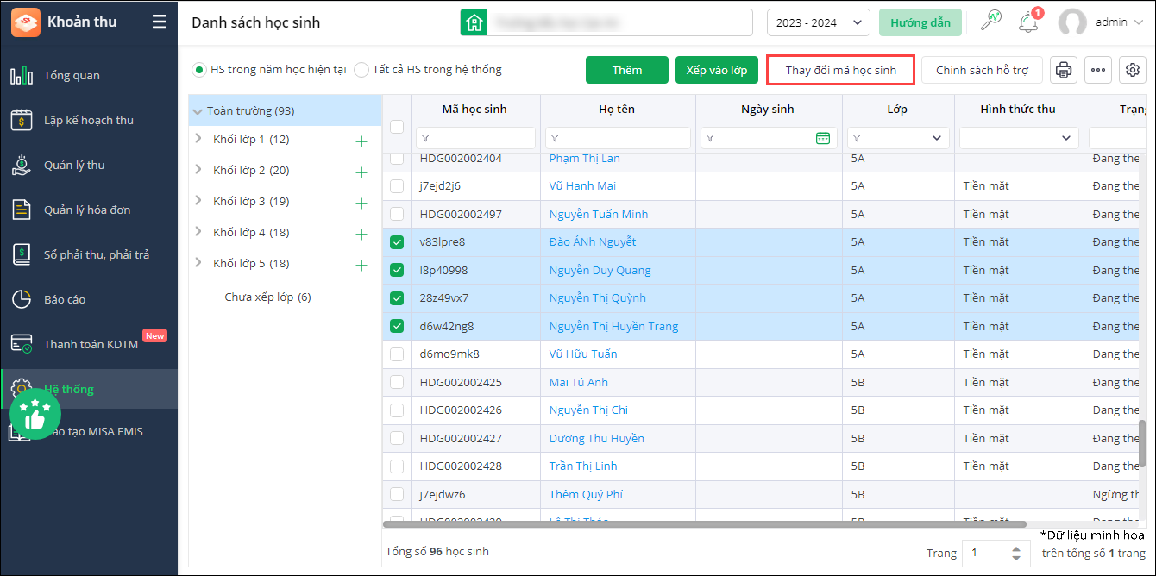Screen dimensions: 1156x576
Task: Click the settings gear icon
Action: tap(1133, 70)
